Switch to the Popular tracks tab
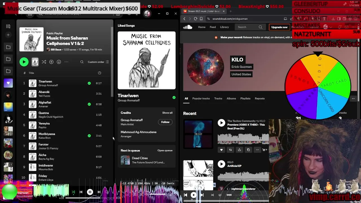 point(201,99)
